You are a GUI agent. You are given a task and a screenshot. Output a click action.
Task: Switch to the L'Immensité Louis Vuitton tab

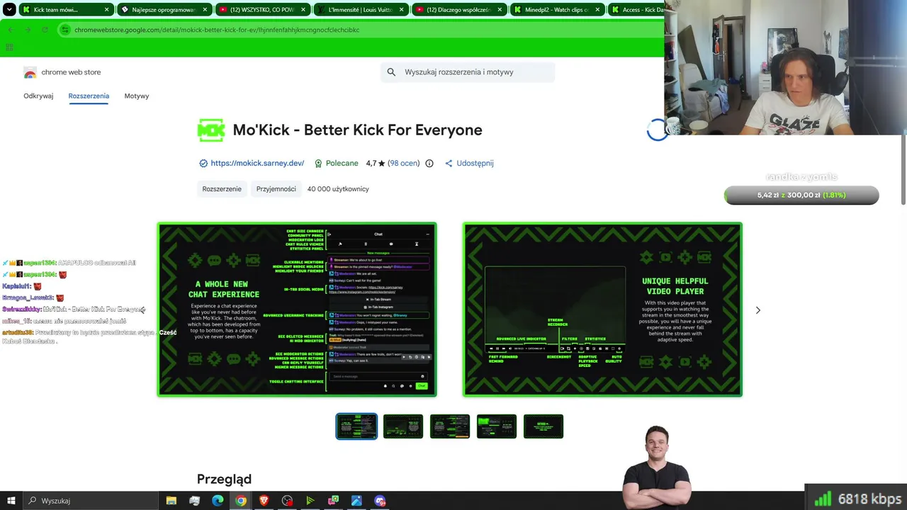click(361, 10)
